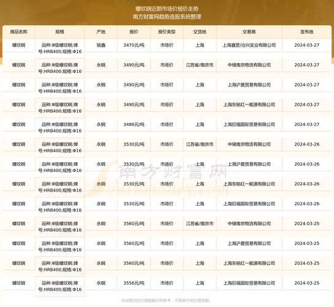Click the date in the 3486元/吨 row
Viewport: 334px width, 307px height.
[x=307, y=125]
